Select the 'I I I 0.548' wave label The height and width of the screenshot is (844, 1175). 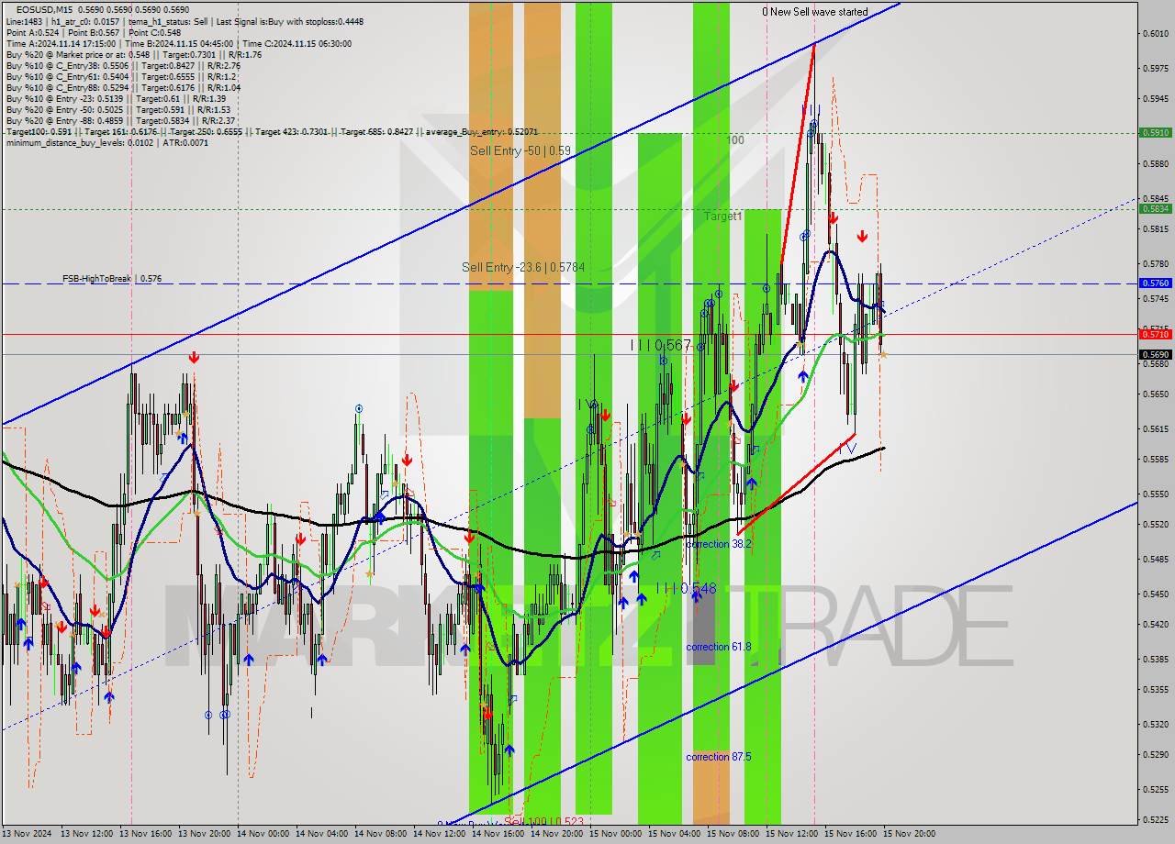coord(686,588)
